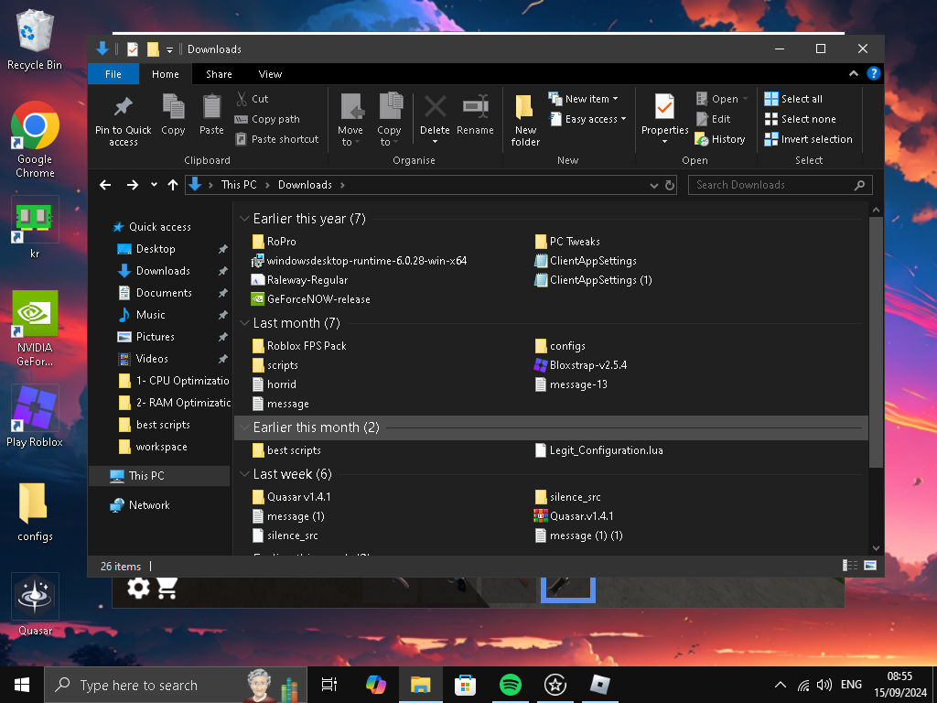Open the address bar history dropdown
This screenshot has width=937, height=703.
coord(653,185)
